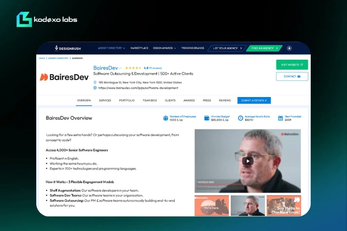Select the 'We're here' video thumbnail
This screenshot has width=347, height=231.
(x=212, y=206)
